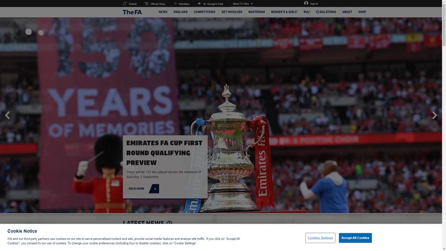The width and height of the screenshot is (446, 251).
Task: Click Read More button label
Action: click(136, 189)
